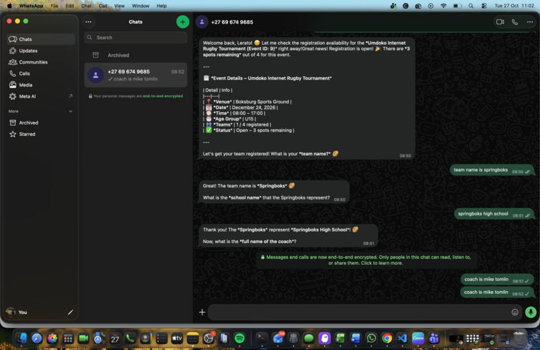Open Calls in sidebar
Image resolution: width=540 pixels, height=350 pixels.
coord(41,74)
